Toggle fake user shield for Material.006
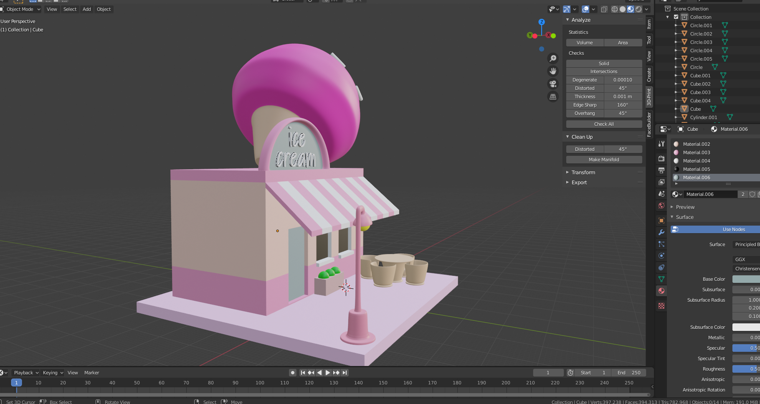 click(x=752, y=194)
